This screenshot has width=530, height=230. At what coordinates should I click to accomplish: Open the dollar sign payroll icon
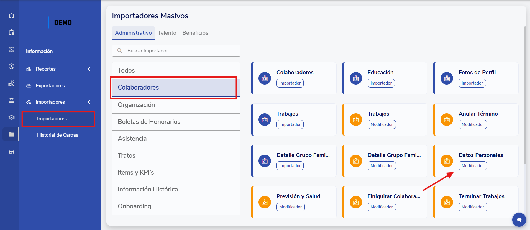[x=11, y=49]
